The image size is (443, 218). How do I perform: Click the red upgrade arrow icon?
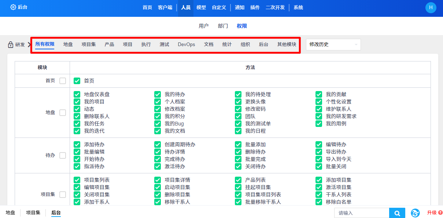pos(440,213)
